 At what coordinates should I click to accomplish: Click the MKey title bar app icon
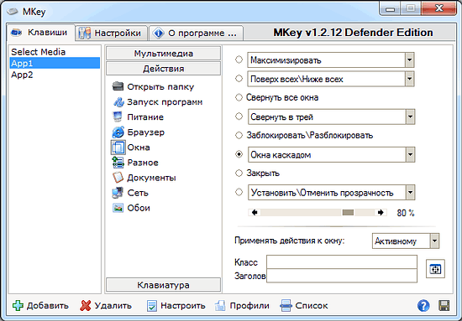coord(13,12)
